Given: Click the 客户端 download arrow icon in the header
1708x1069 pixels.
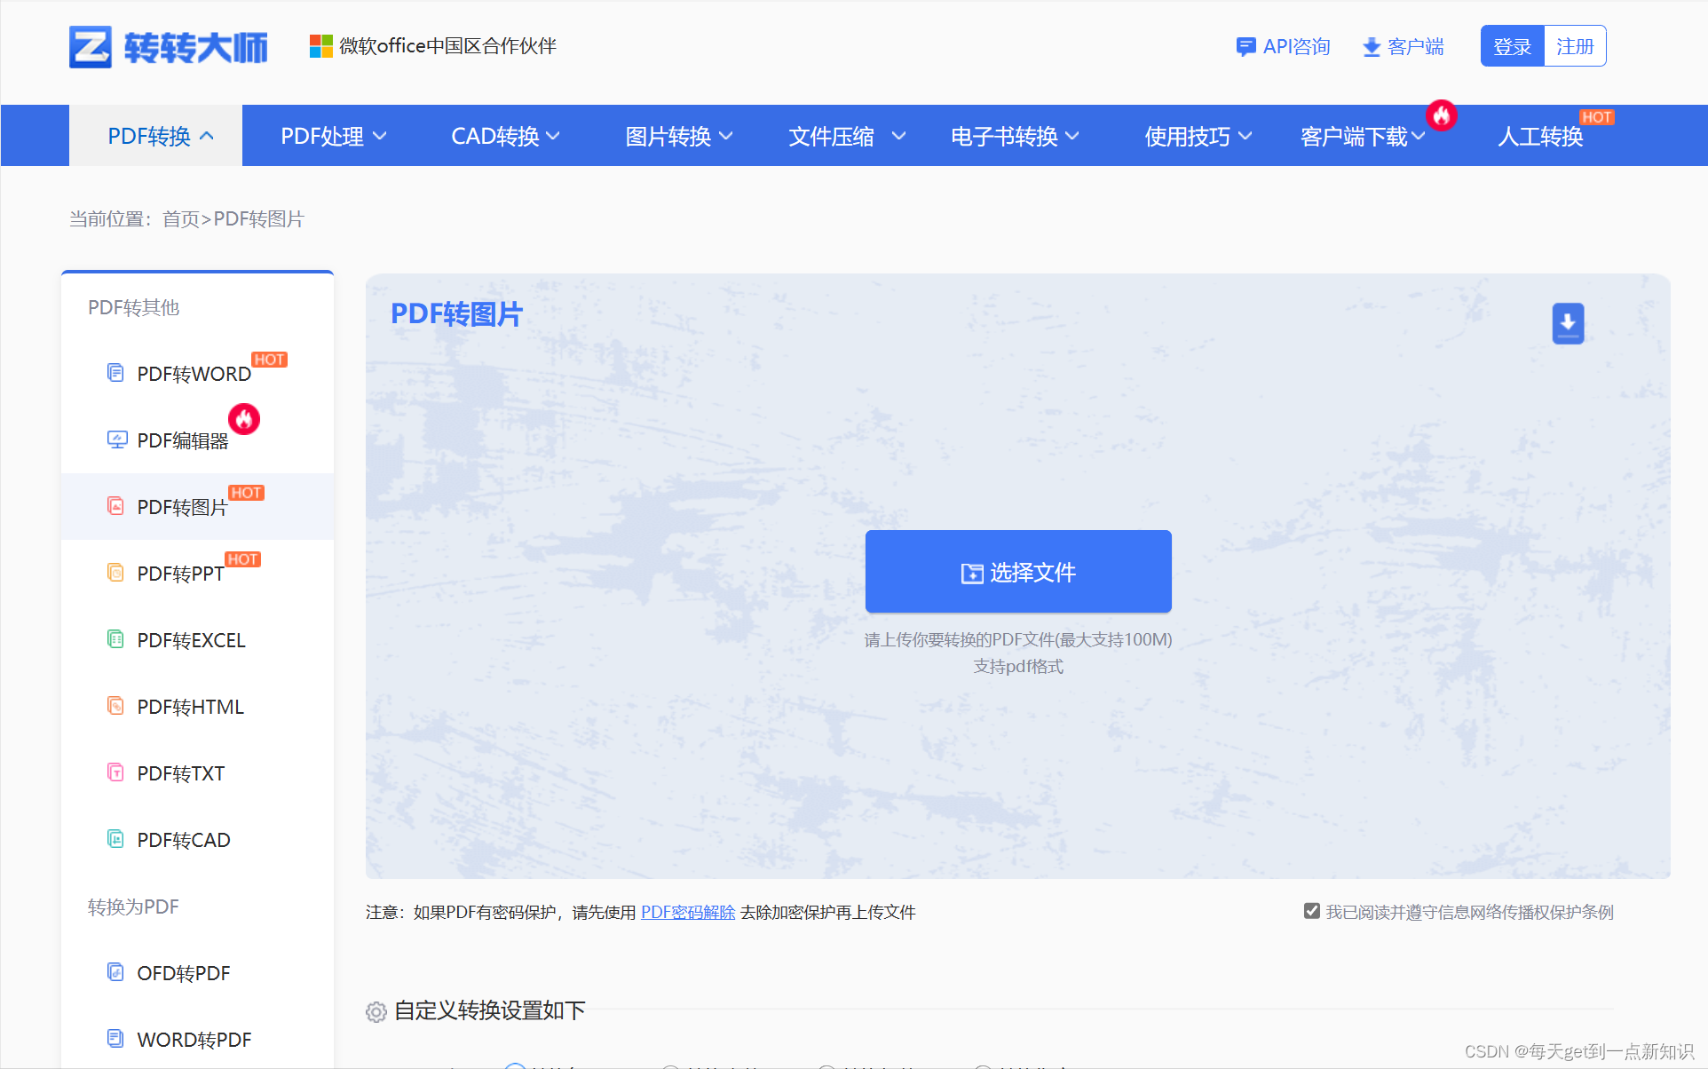Looking at the screenshot, I should [1372, 47].
